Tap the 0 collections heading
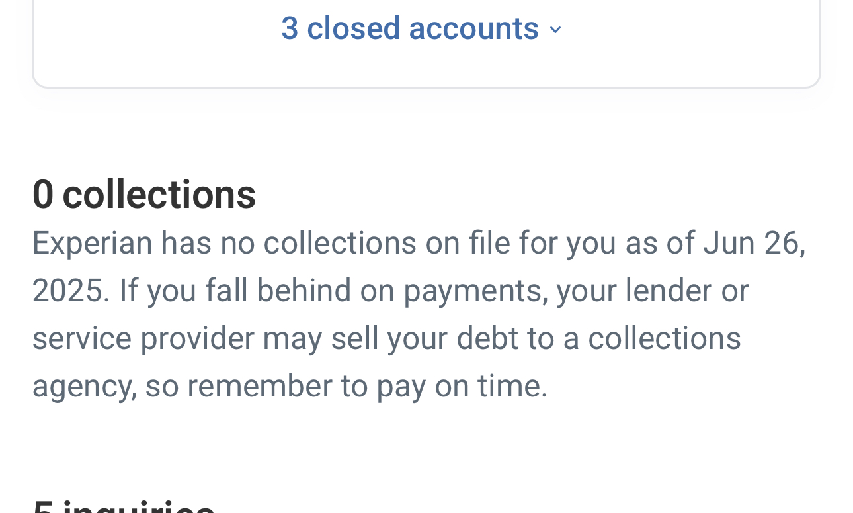This screenshot has height=513, width=853. [x=144, y=195]
